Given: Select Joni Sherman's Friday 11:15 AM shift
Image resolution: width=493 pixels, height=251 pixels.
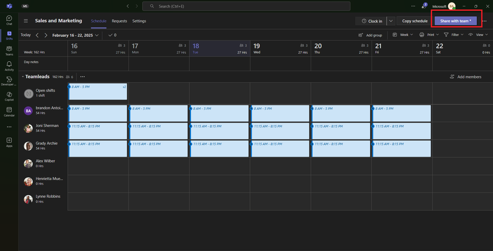Looking at the screenshot, I should coord(402,131).
